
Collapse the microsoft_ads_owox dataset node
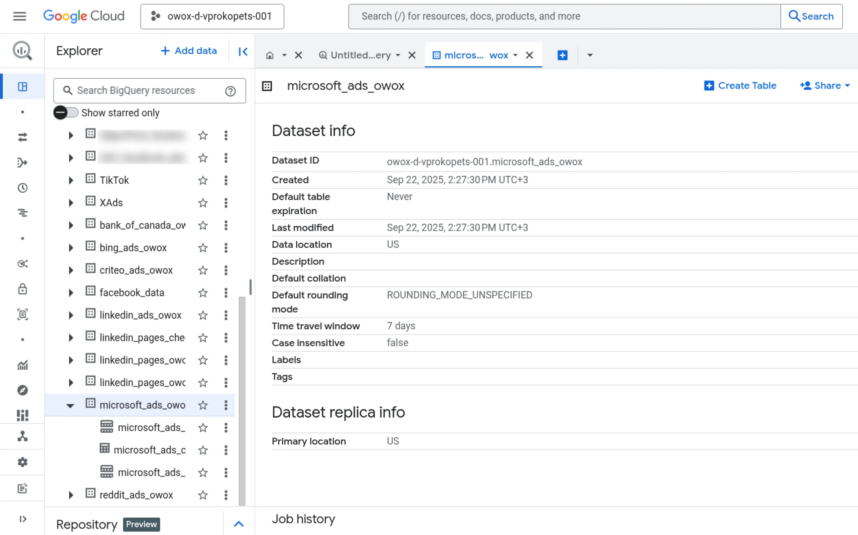pyautogui.click(x=70, y=406)
